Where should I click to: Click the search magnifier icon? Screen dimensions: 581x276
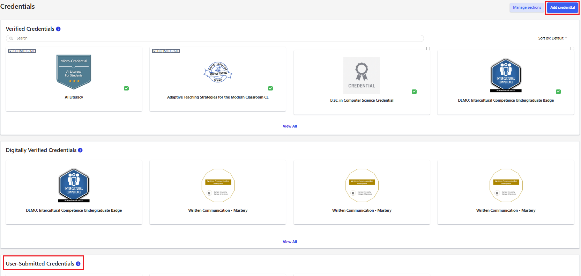(x=11, y=38)
